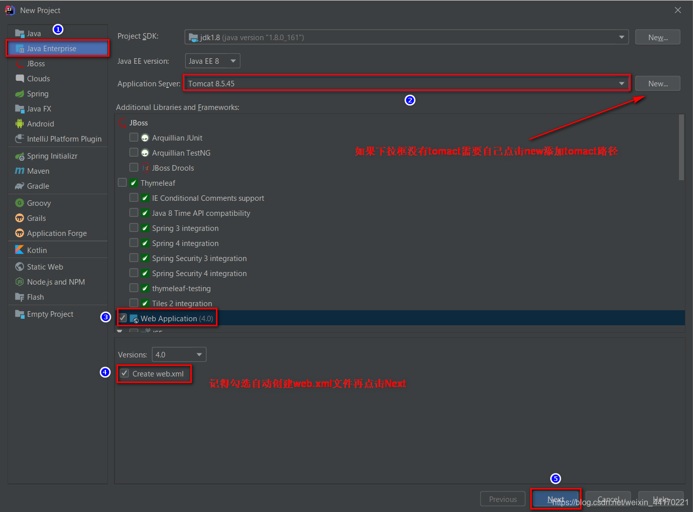Screen dimensions: 693x512
Task: Click the JBoss Drools icon
Action: (x=146, y=168)
